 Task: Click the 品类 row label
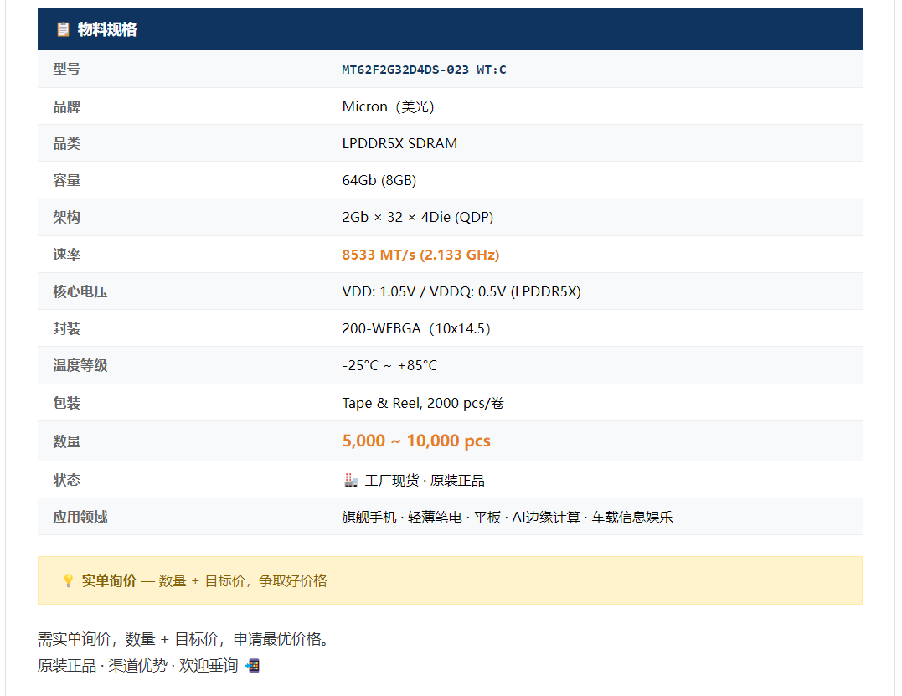[67, 144]
